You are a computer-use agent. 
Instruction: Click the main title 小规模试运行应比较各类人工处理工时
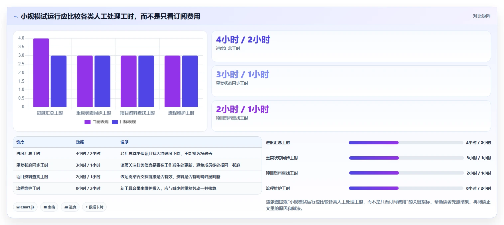pos(110,16)
